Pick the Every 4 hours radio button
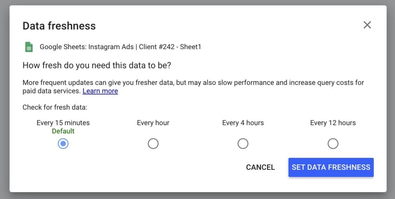This screenshot has height=199, width=395. [x=243, y=144]
